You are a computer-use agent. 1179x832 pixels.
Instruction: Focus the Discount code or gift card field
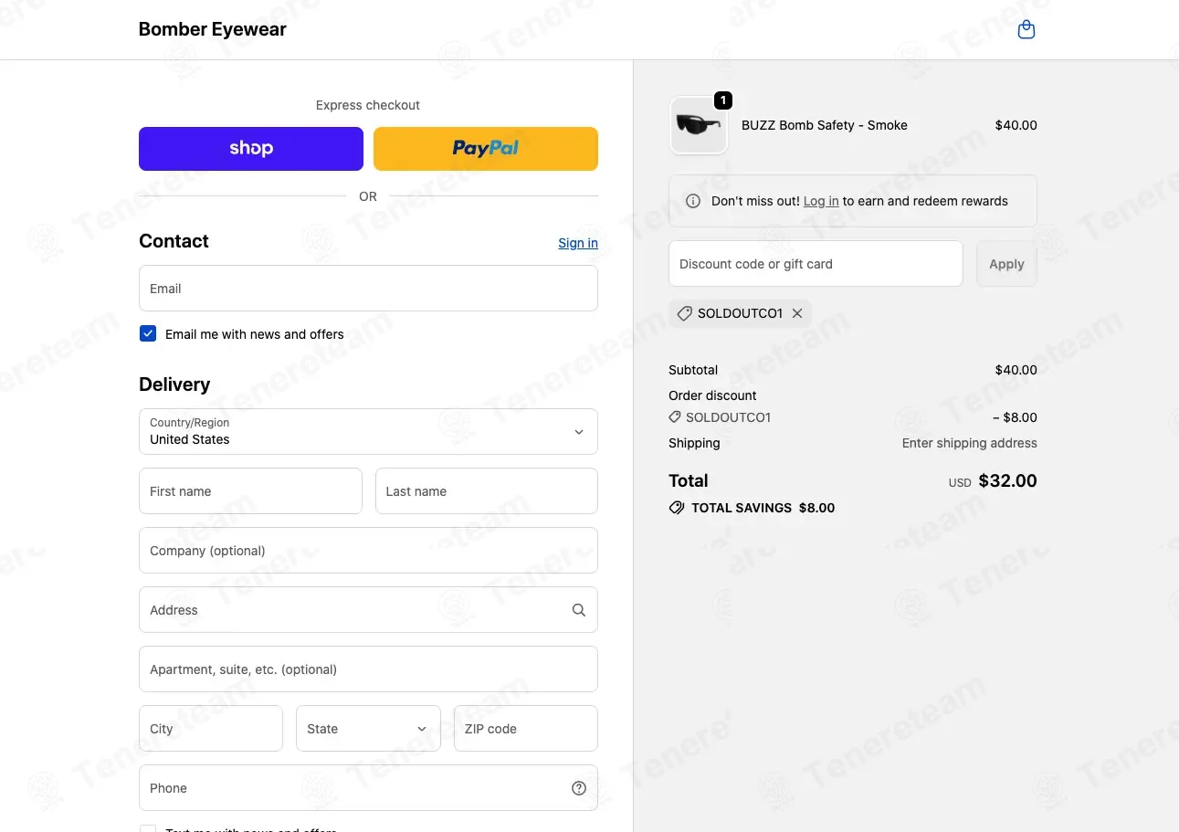tap(816, 264)
